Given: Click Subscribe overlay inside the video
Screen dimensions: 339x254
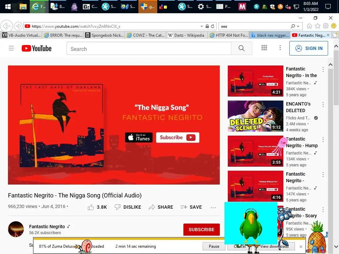Looking at the screenshot, I should (x=177, y=137).
